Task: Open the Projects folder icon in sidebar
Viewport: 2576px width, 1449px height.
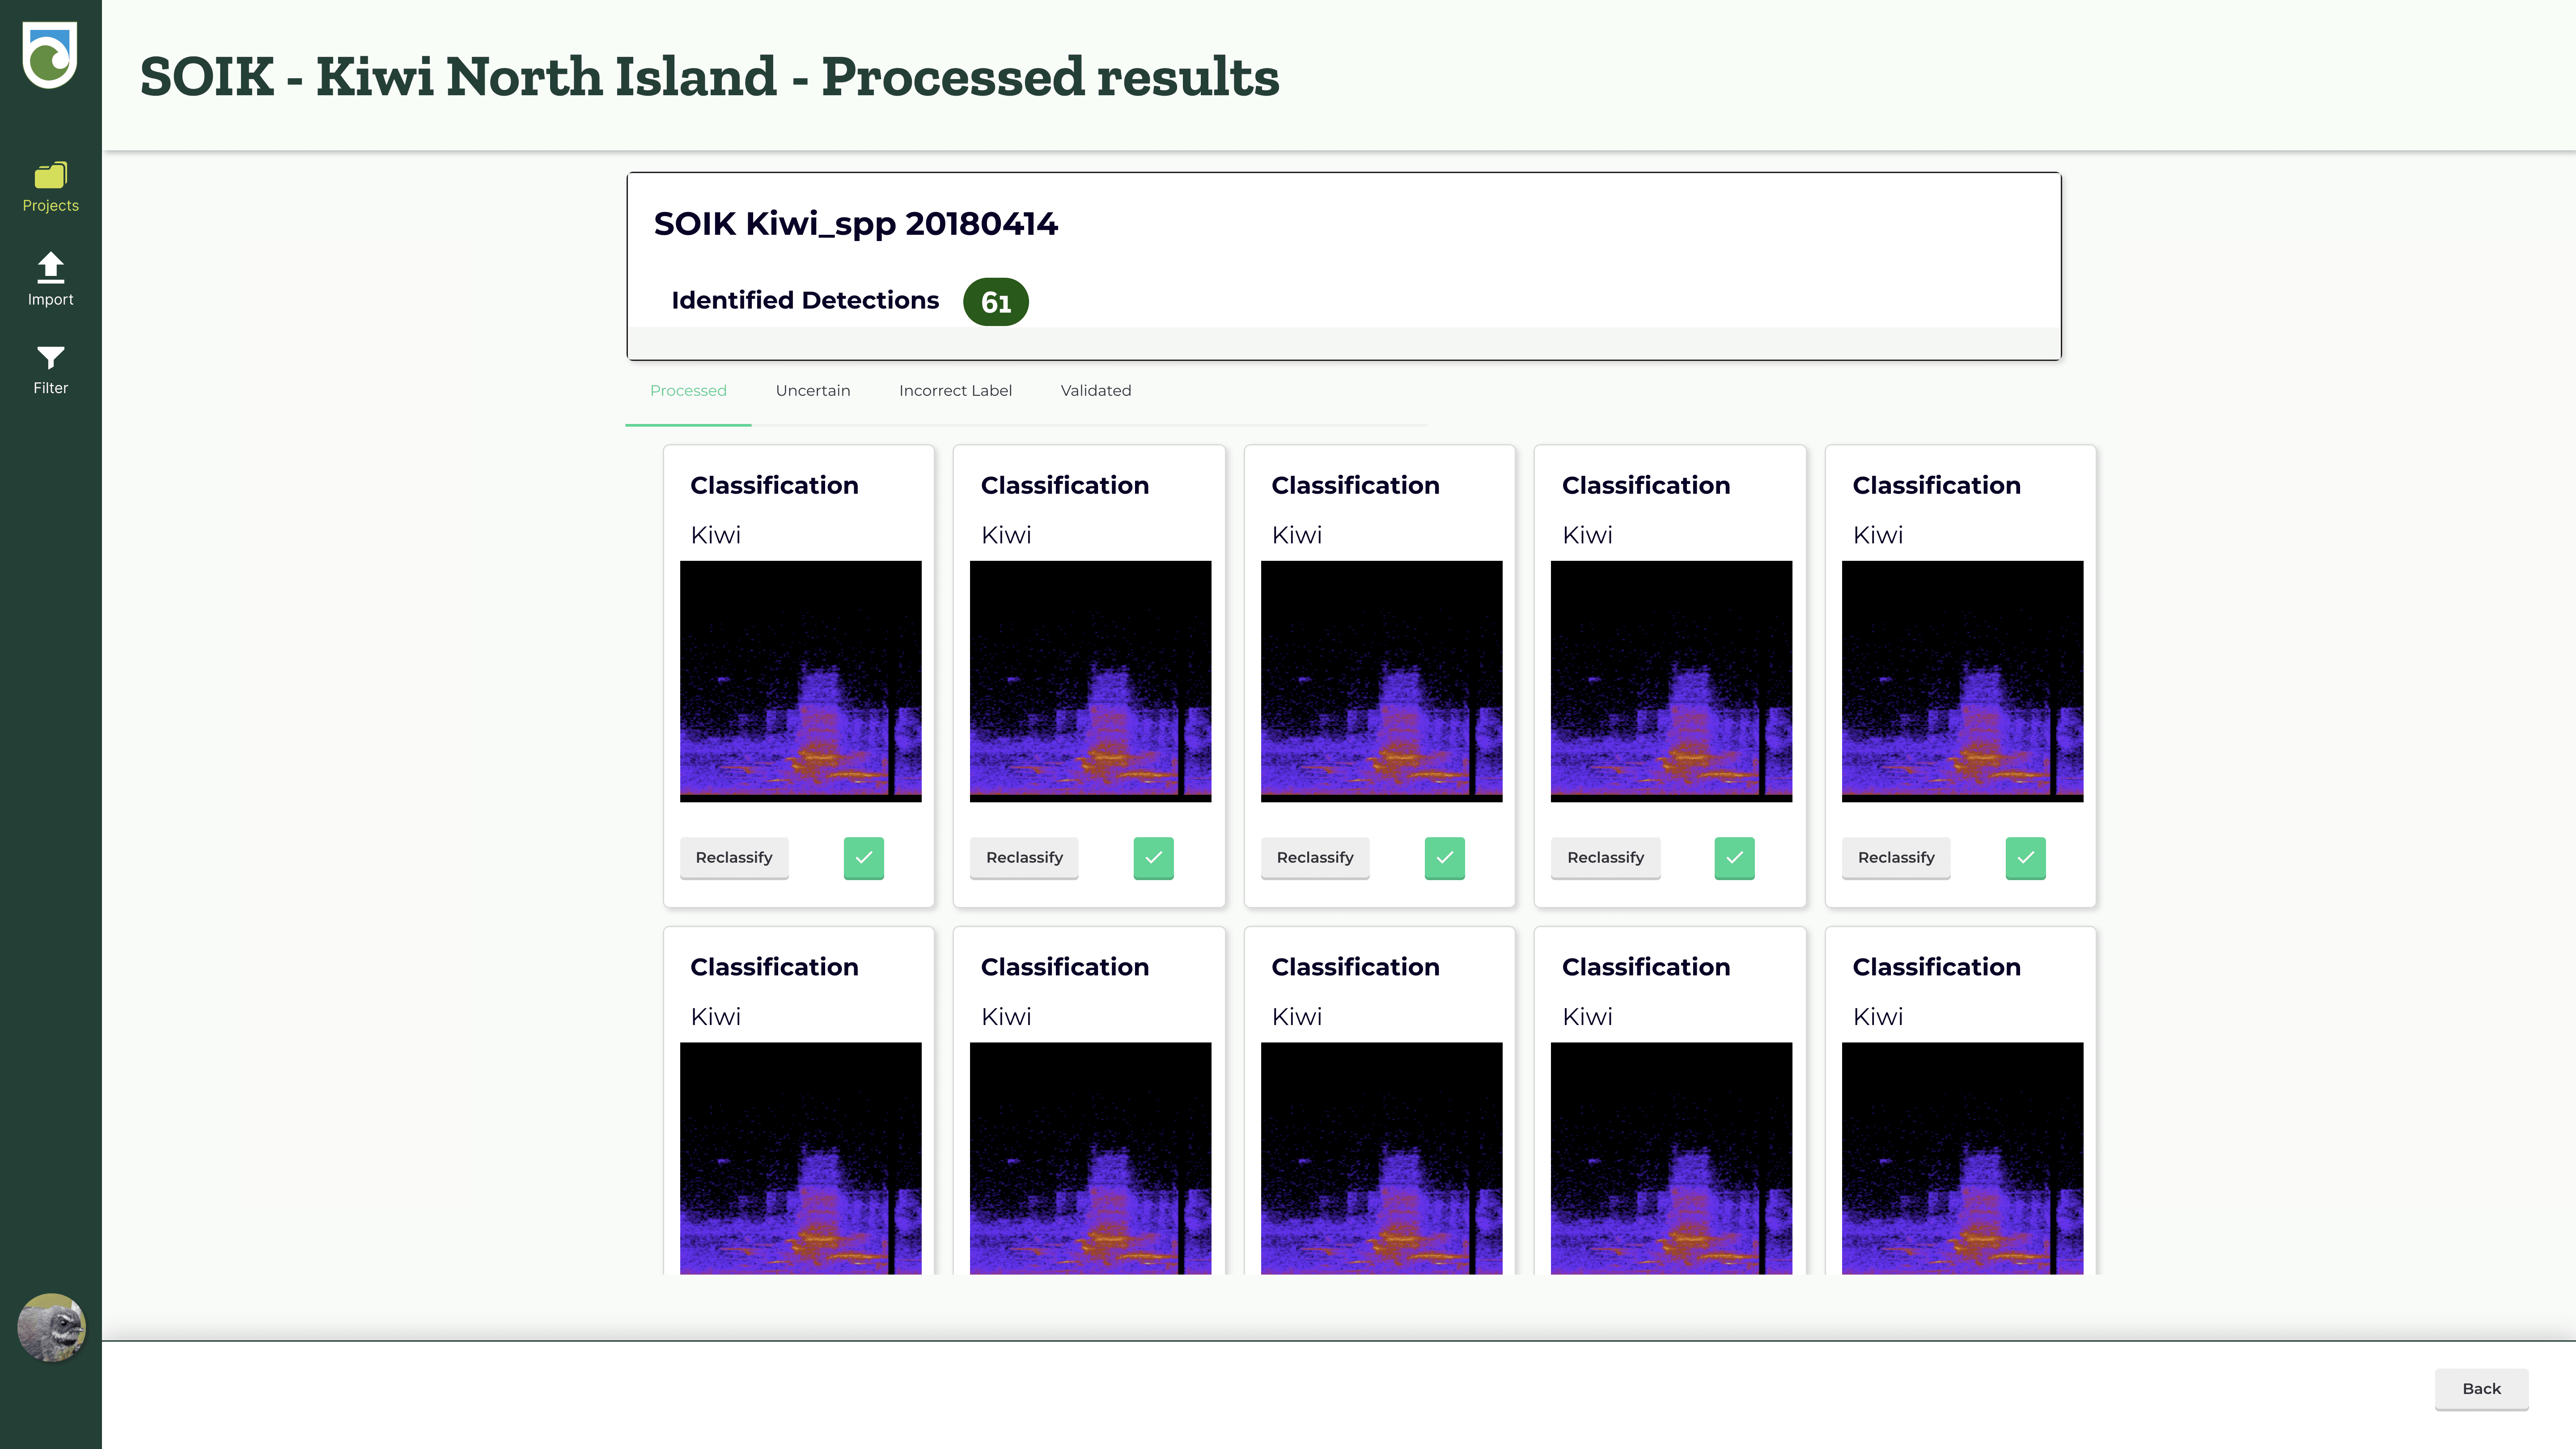Action: [x=50, y=176]
